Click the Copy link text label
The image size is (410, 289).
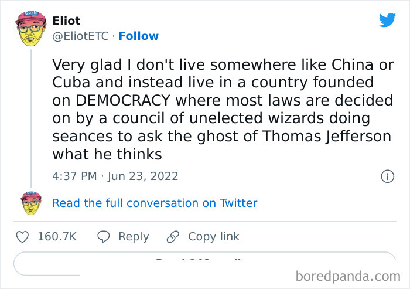coord(214,237)
